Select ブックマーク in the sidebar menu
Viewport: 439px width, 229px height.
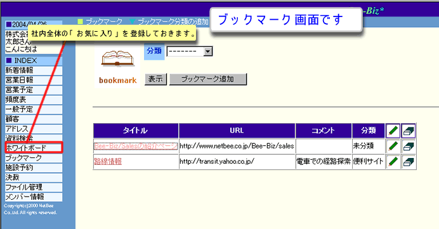[34, 158]
